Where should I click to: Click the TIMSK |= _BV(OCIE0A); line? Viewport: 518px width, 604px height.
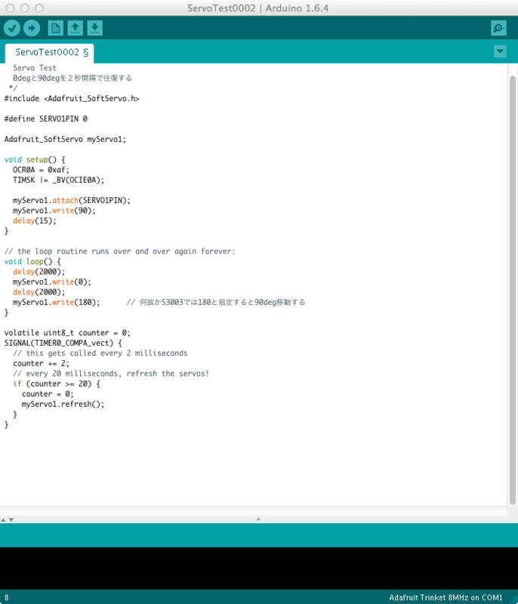pyautogui.click(x=59, y=180)
